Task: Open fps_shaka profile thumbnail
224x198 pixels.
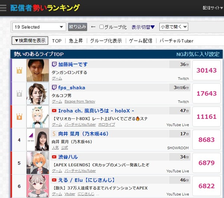Action: pos(38,93)
